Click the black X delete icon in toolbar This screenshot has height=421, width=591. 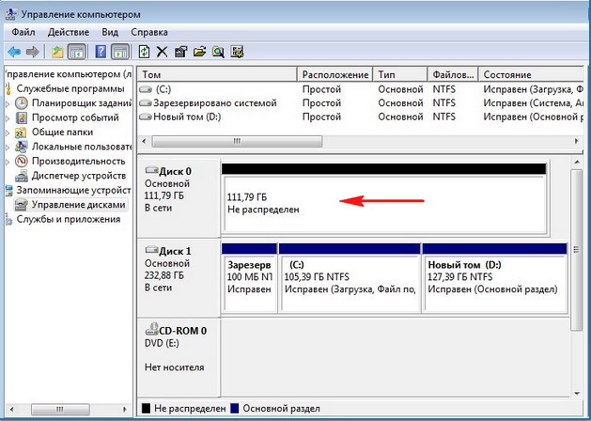(x=162, y=51)
